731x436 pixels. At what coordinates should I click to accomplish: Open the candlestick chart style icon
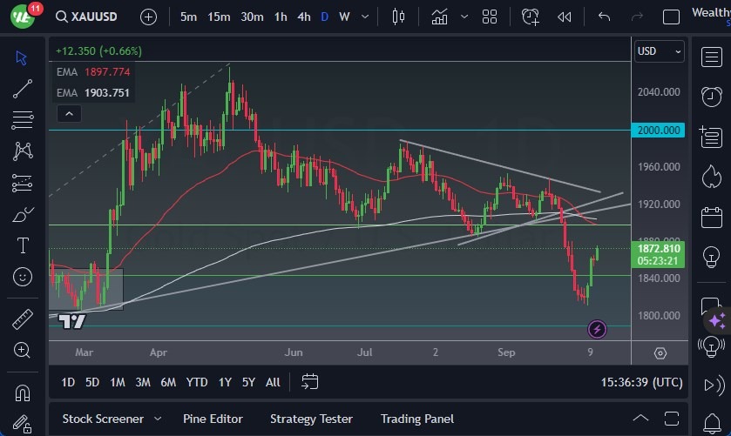[399, 17]
